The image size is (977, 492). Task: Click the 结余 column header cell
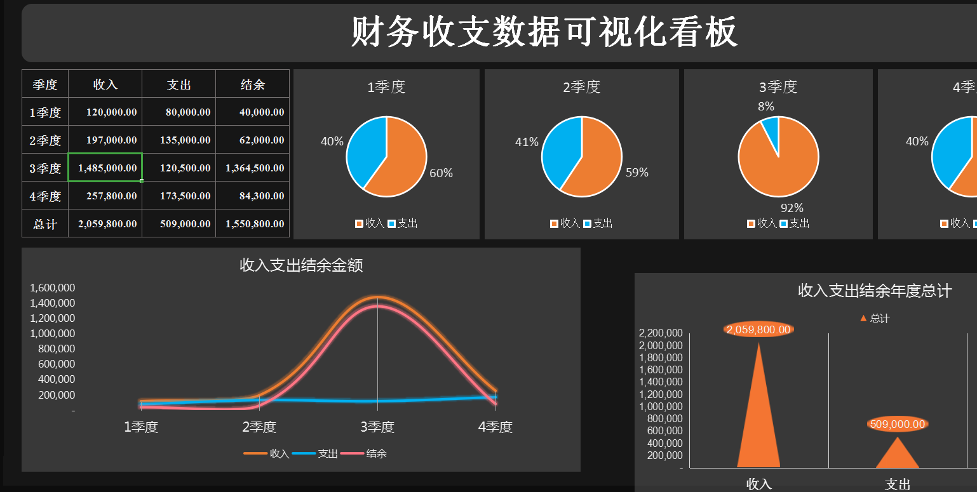(252, 84)
